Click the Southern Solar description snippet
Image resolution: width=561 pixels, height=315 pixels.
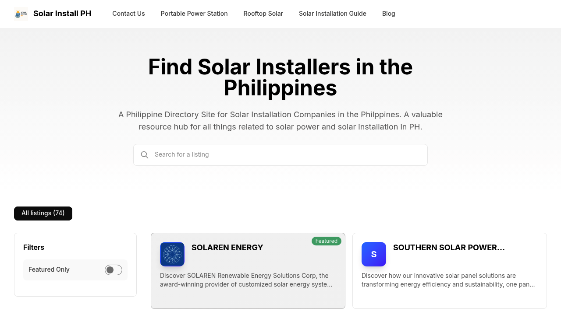(x=447, y=280)
